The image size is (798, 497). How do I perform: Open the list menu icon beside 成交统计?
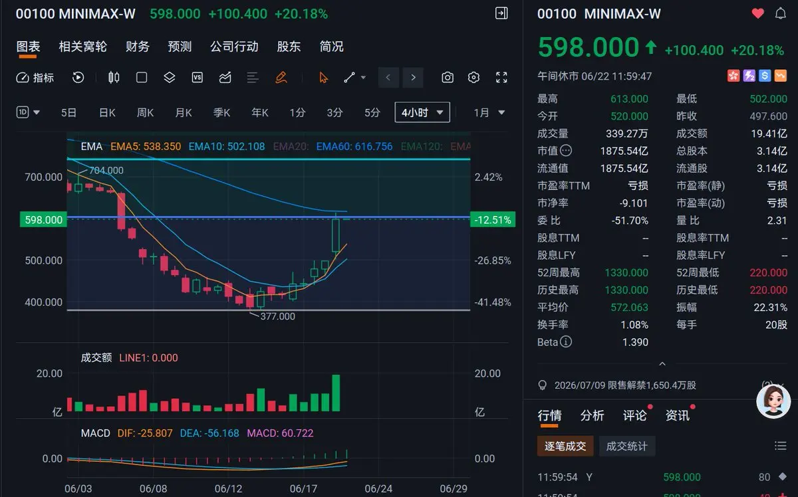click(x=781, y=446)
